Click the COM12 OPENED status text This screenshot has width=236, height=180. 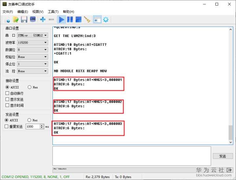pyautogui.click(x=36, y=177)
